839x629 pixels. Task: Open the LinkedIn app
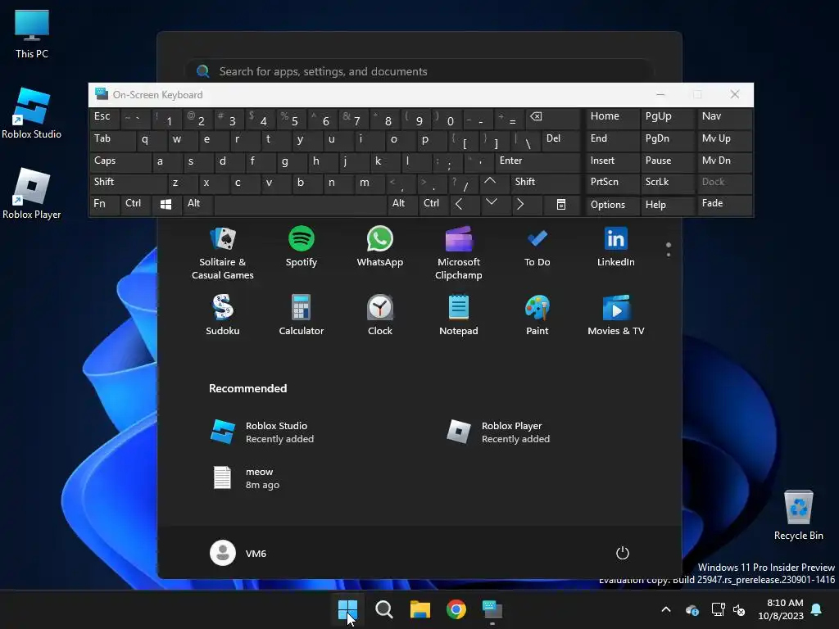(x=616, y=247)
